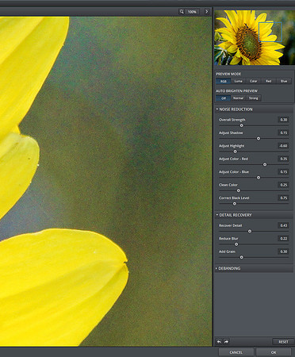295x357 pixels.
Task: Click the sunflower navigator thumbnail
Action: (x=255, y=37)
